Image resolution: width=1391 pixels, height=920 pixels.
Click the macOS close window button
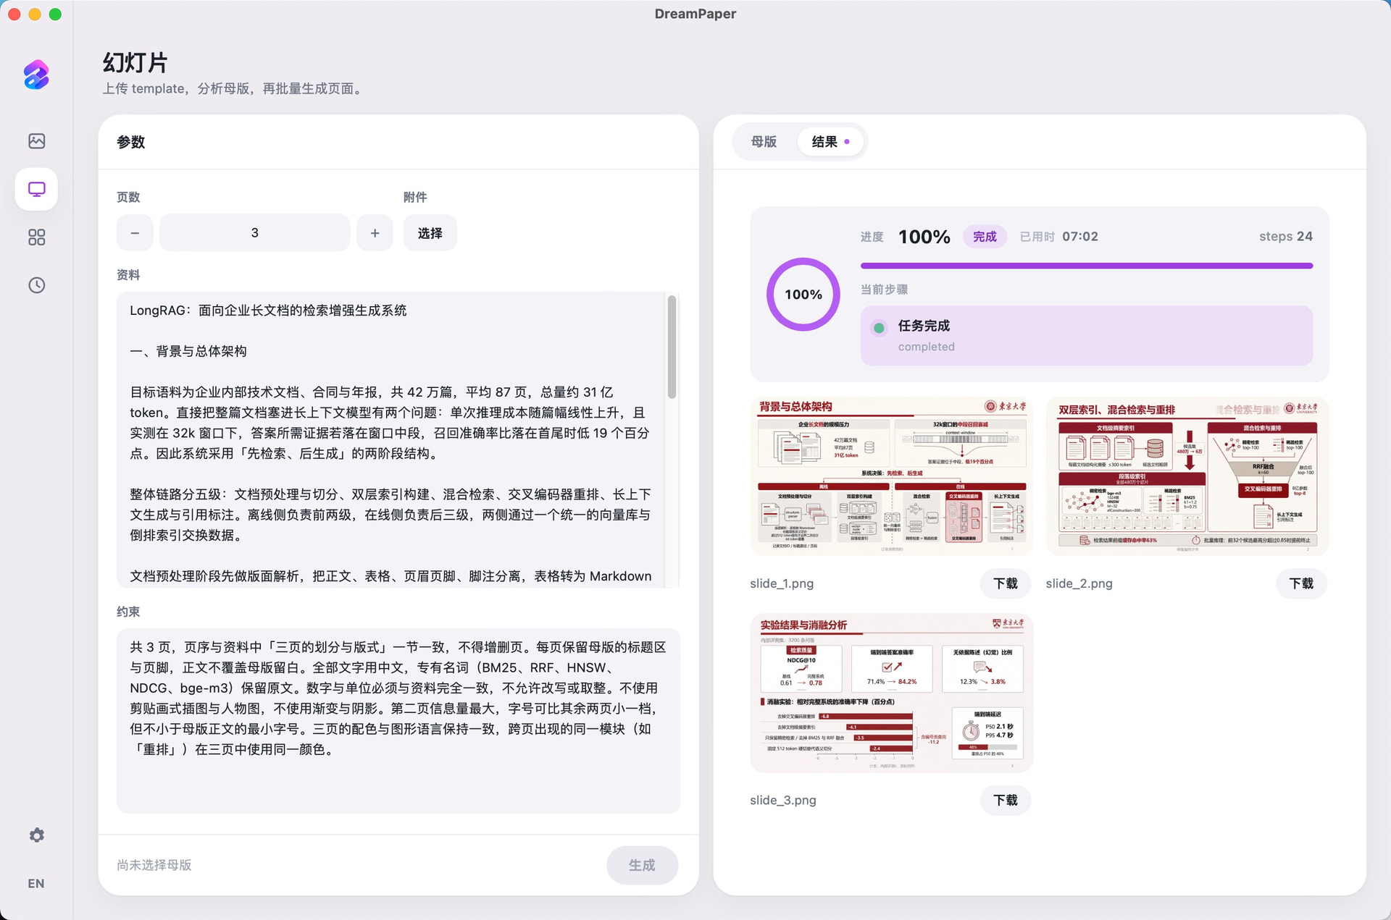(x=14, y=14)
